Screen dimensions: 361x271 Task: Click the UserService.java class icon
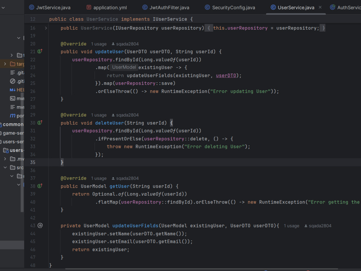tap(273, 7)
